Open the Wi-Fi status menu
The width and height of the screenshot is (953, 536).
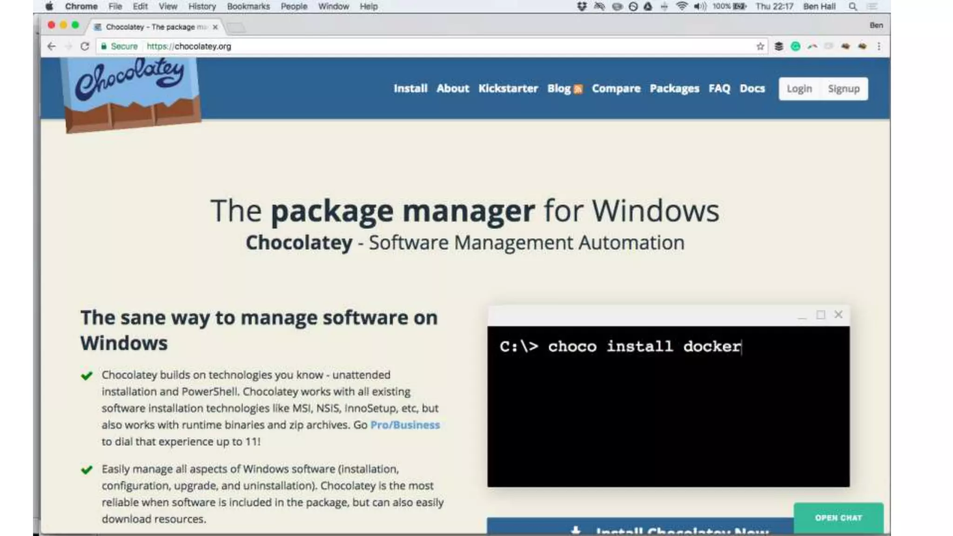pyautogui.click(x=682, y=7)
